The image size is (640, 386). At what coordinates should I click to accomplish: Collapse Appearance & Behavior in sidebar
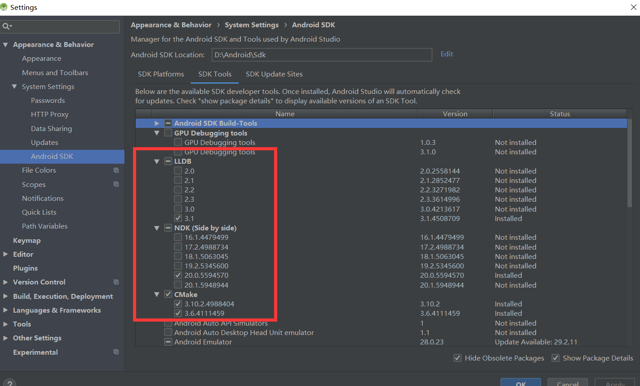[5, 45]
